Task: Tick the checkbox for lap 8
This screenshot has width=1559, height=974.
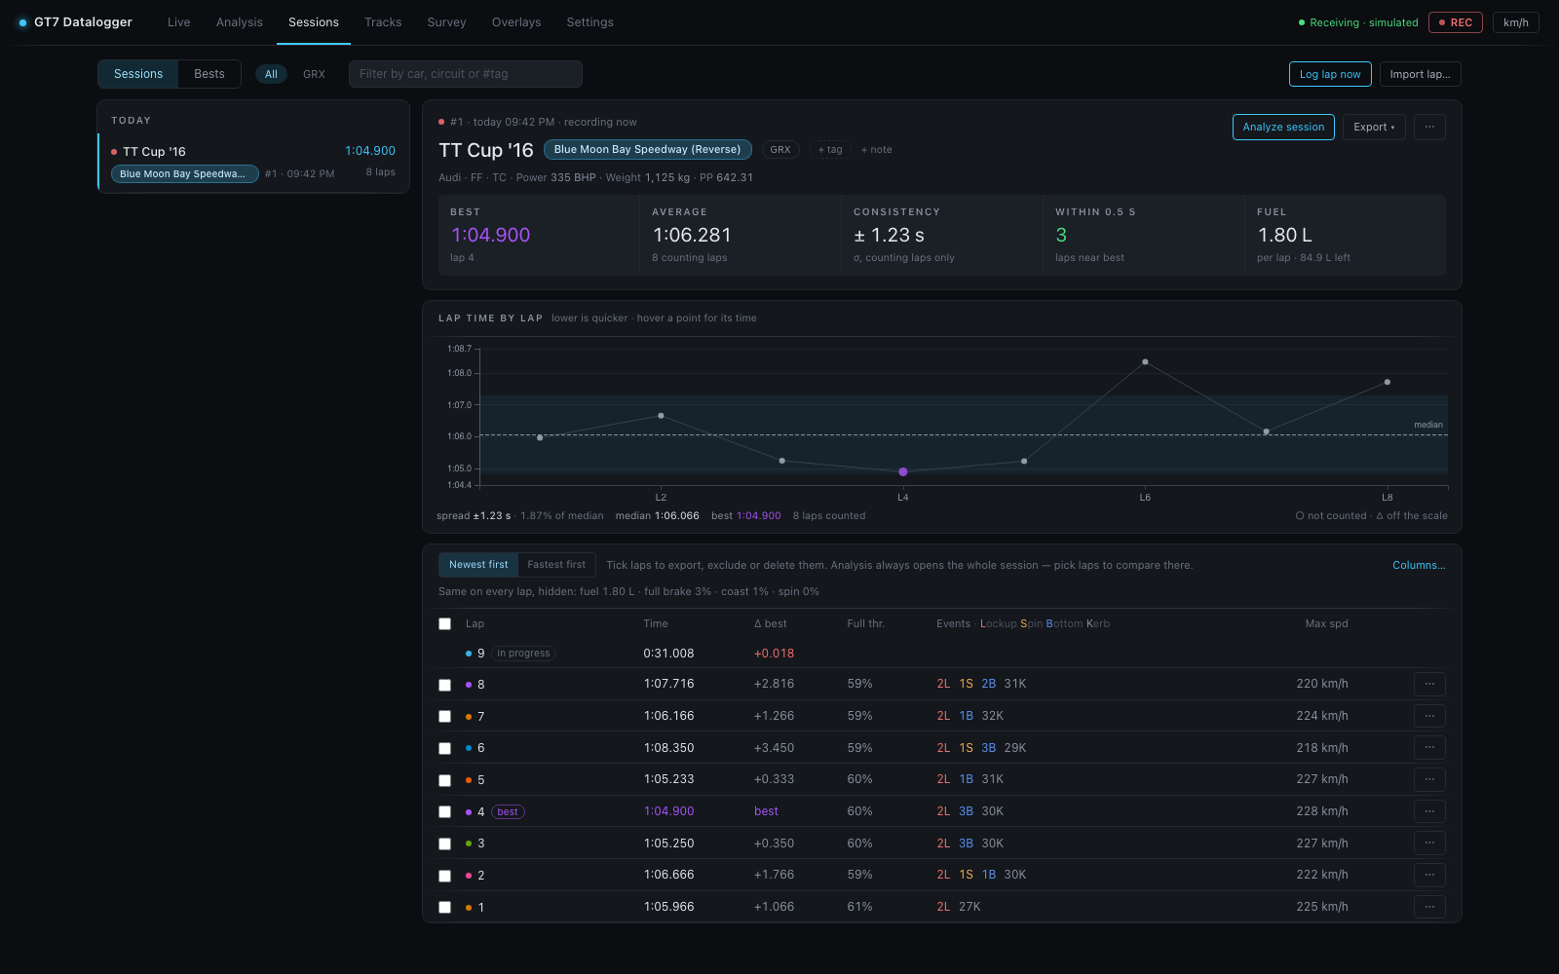Action: pyautogui.click(x=445, y=685)
